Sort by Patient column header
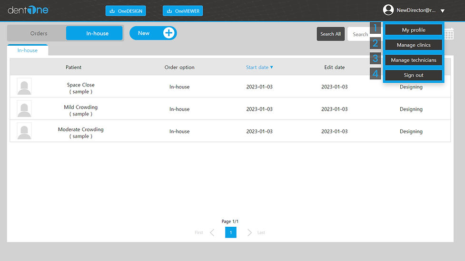This screenshot has width=465, height=261. pos(73,67)
